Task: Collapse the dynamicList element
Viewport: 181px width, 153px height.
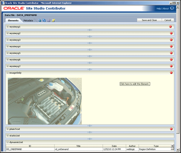Action: [x=8, y=142]
